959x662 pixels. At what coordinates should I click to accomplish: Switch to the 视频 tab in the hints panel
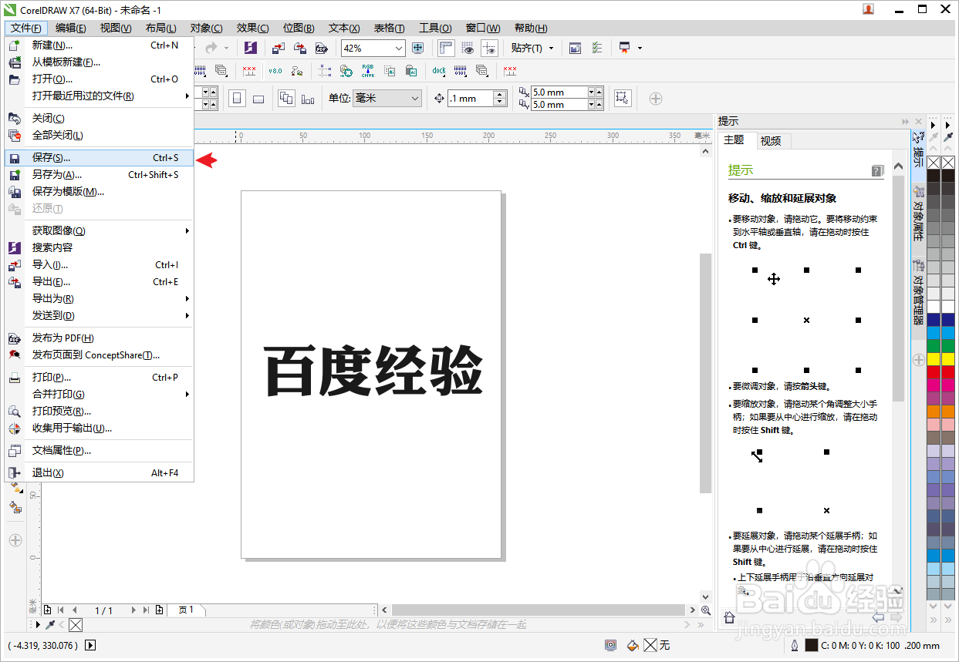[772, 140]
